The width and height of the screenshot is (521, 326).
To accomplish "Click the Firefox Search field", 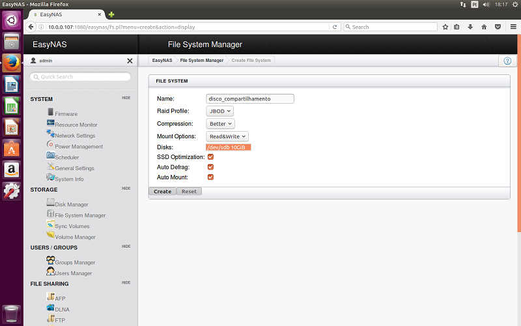I will click(390, 27).
